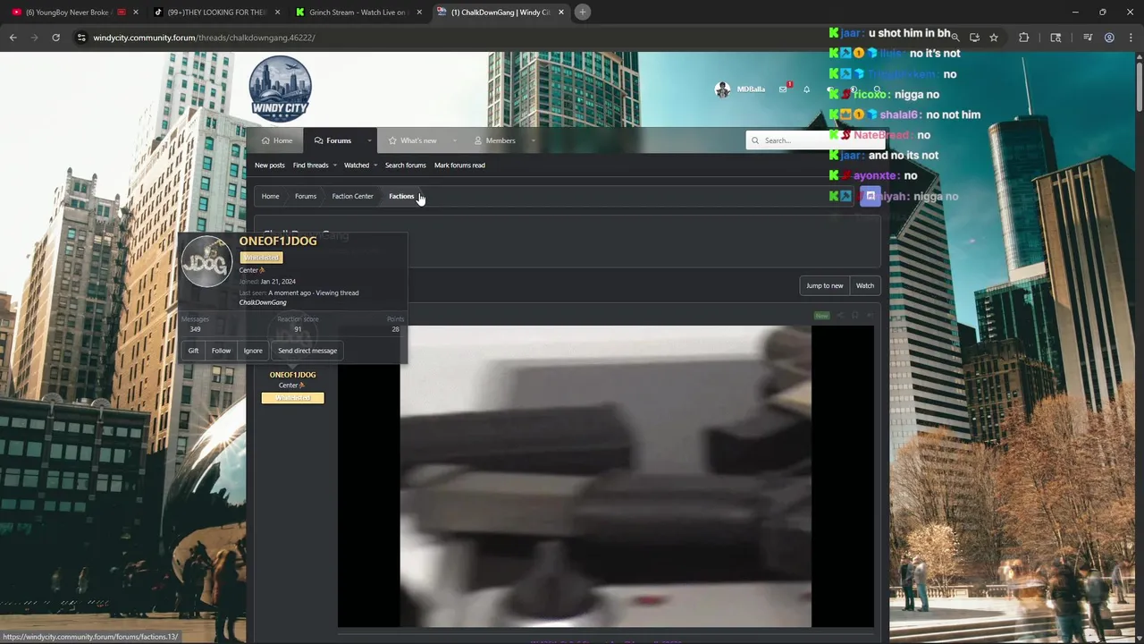Click the browser address bar URL
Screen dimensions: 1144x644
(204, 38)
